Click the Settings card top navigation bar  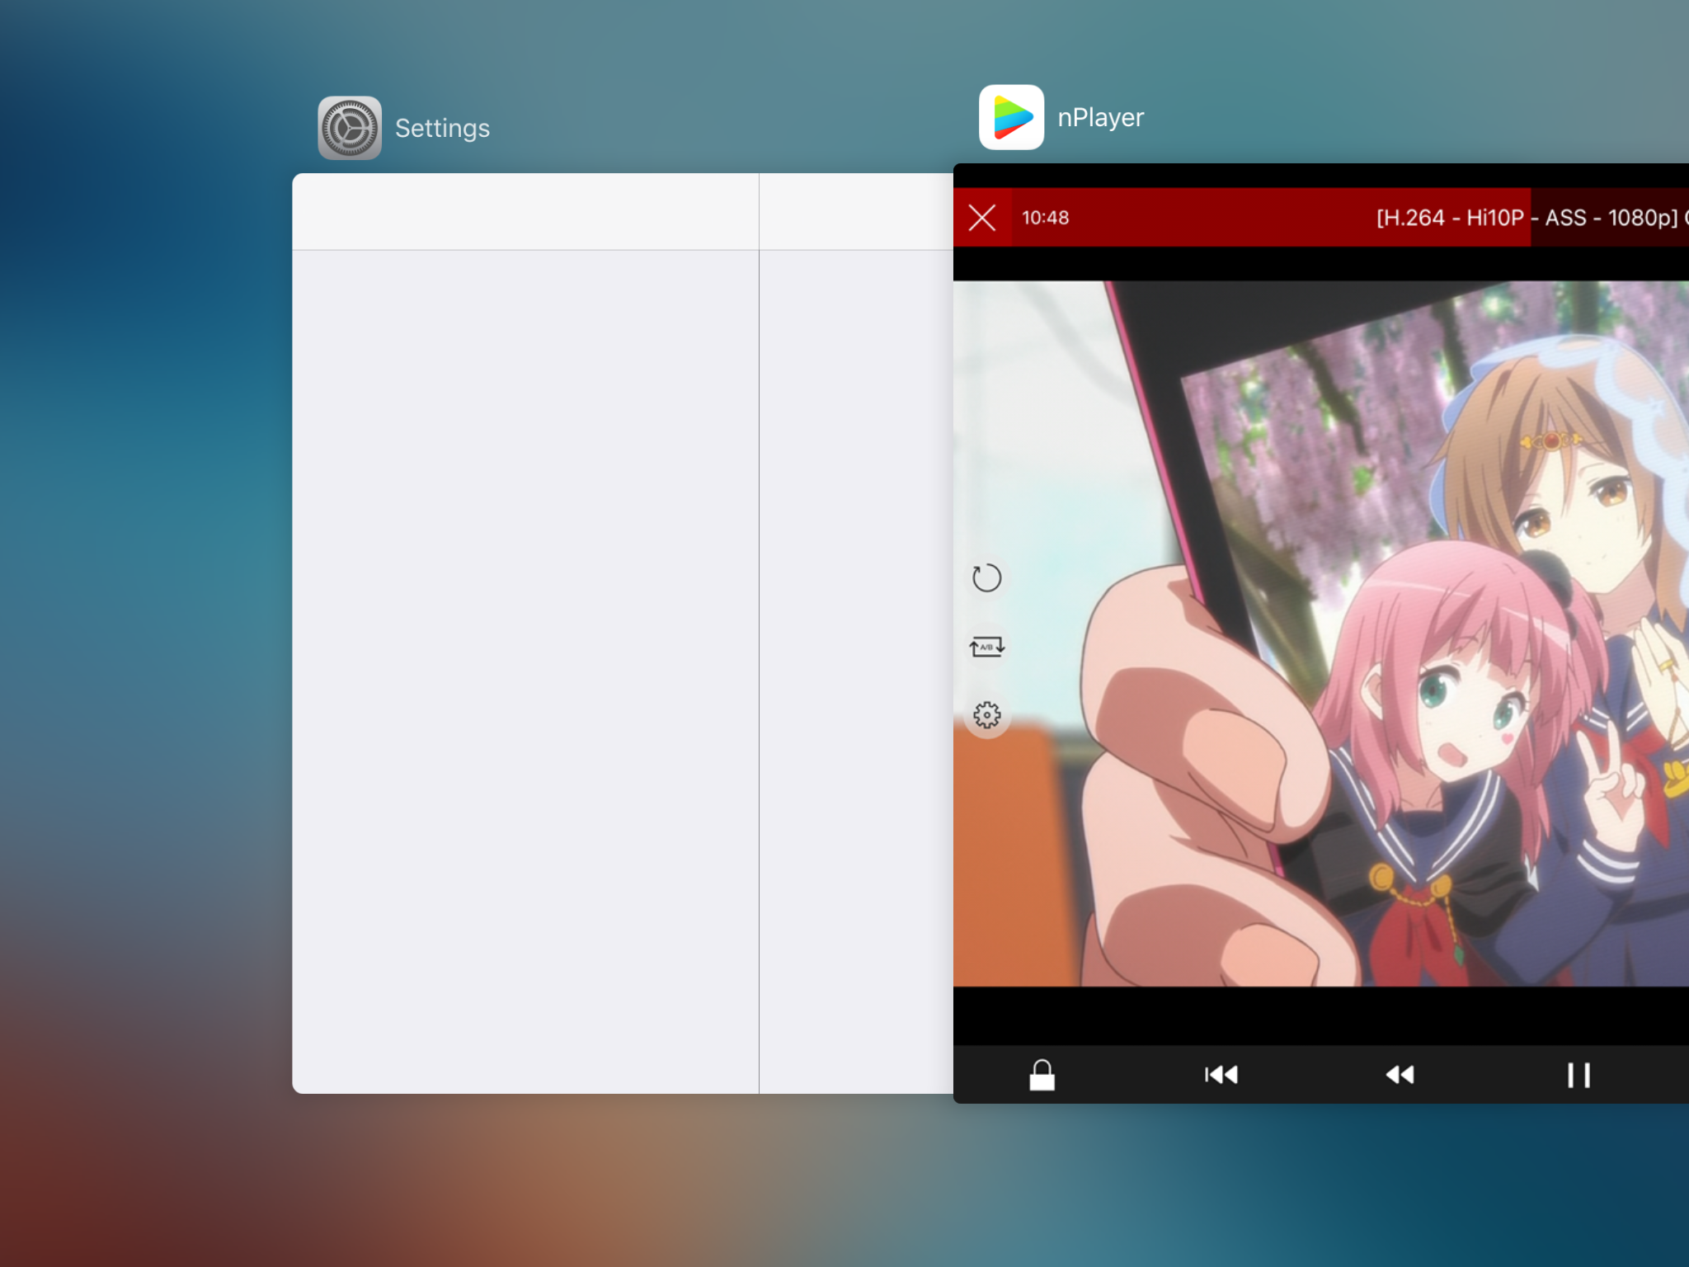[525, 211]
